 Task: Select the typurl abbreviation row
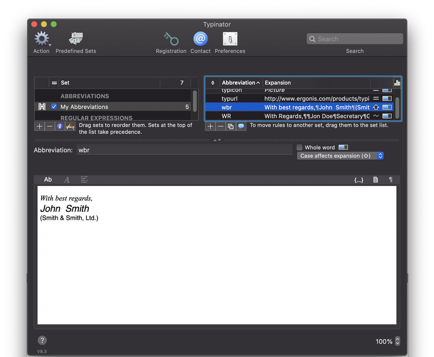click(299, 98)
